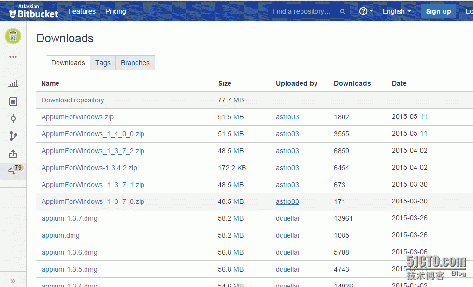Click the download count 1802
The width and height of the screenshot is (473, 287).
(x=342, y=117)
